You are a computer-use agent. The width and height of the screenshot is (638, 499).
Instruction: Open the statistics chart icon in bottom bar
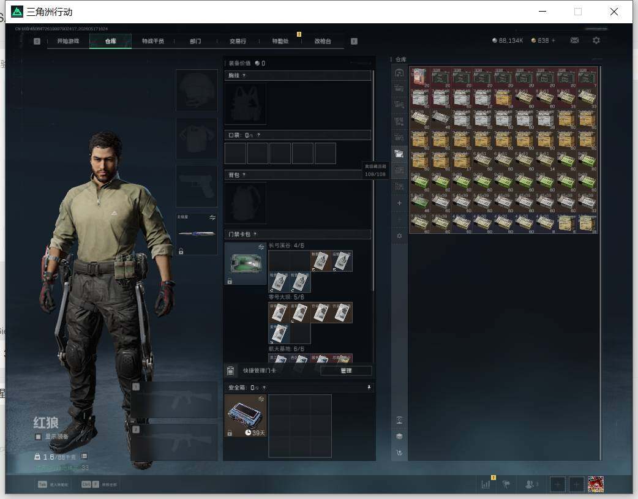pyautogui.click(x=486, y=484)
